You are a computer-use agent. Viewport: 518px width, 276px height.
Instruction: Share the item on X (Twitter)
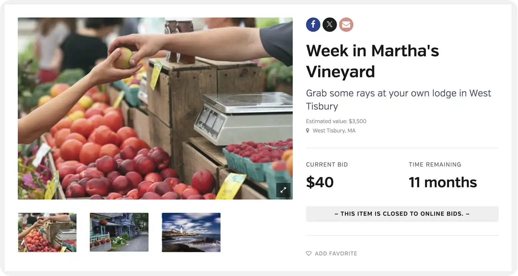click(x=329, y=25)
